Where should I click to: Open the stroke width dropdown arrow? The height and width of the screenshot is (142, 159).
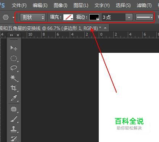tap(129, 17)
